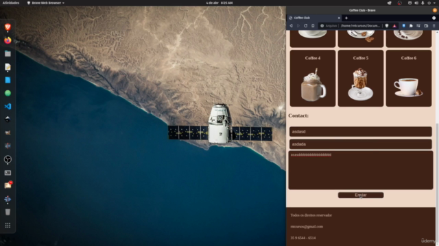
Task: Open dock app with red notification badge
Action: (8, 185)
